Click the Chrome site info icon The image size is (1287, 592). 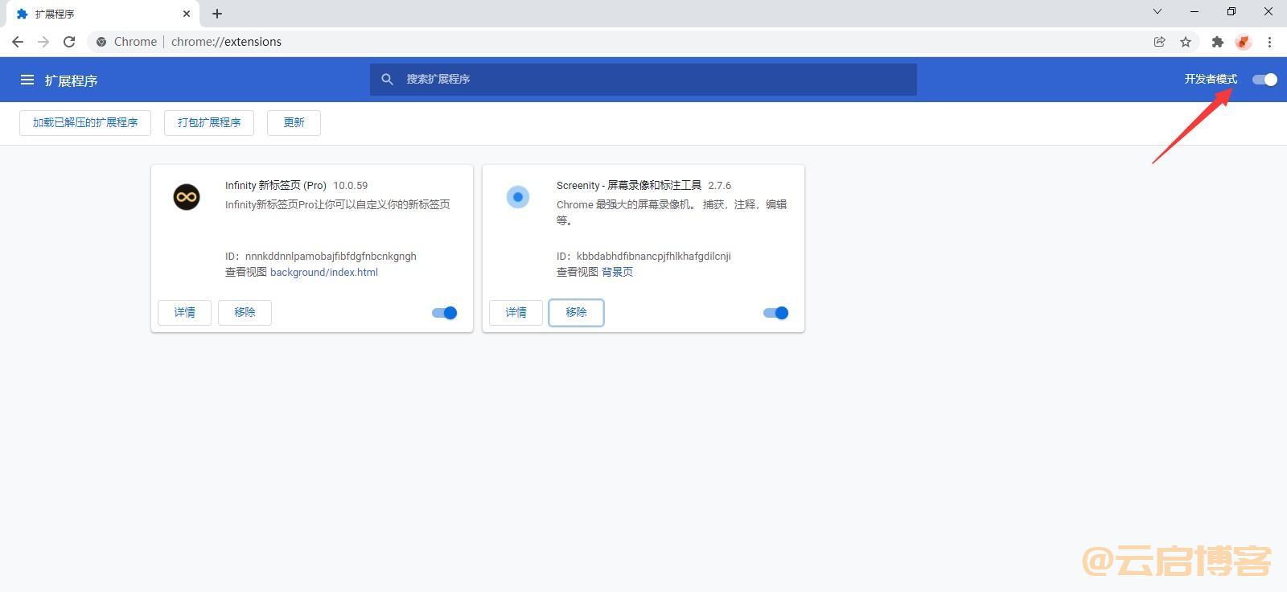click(101, 42)
